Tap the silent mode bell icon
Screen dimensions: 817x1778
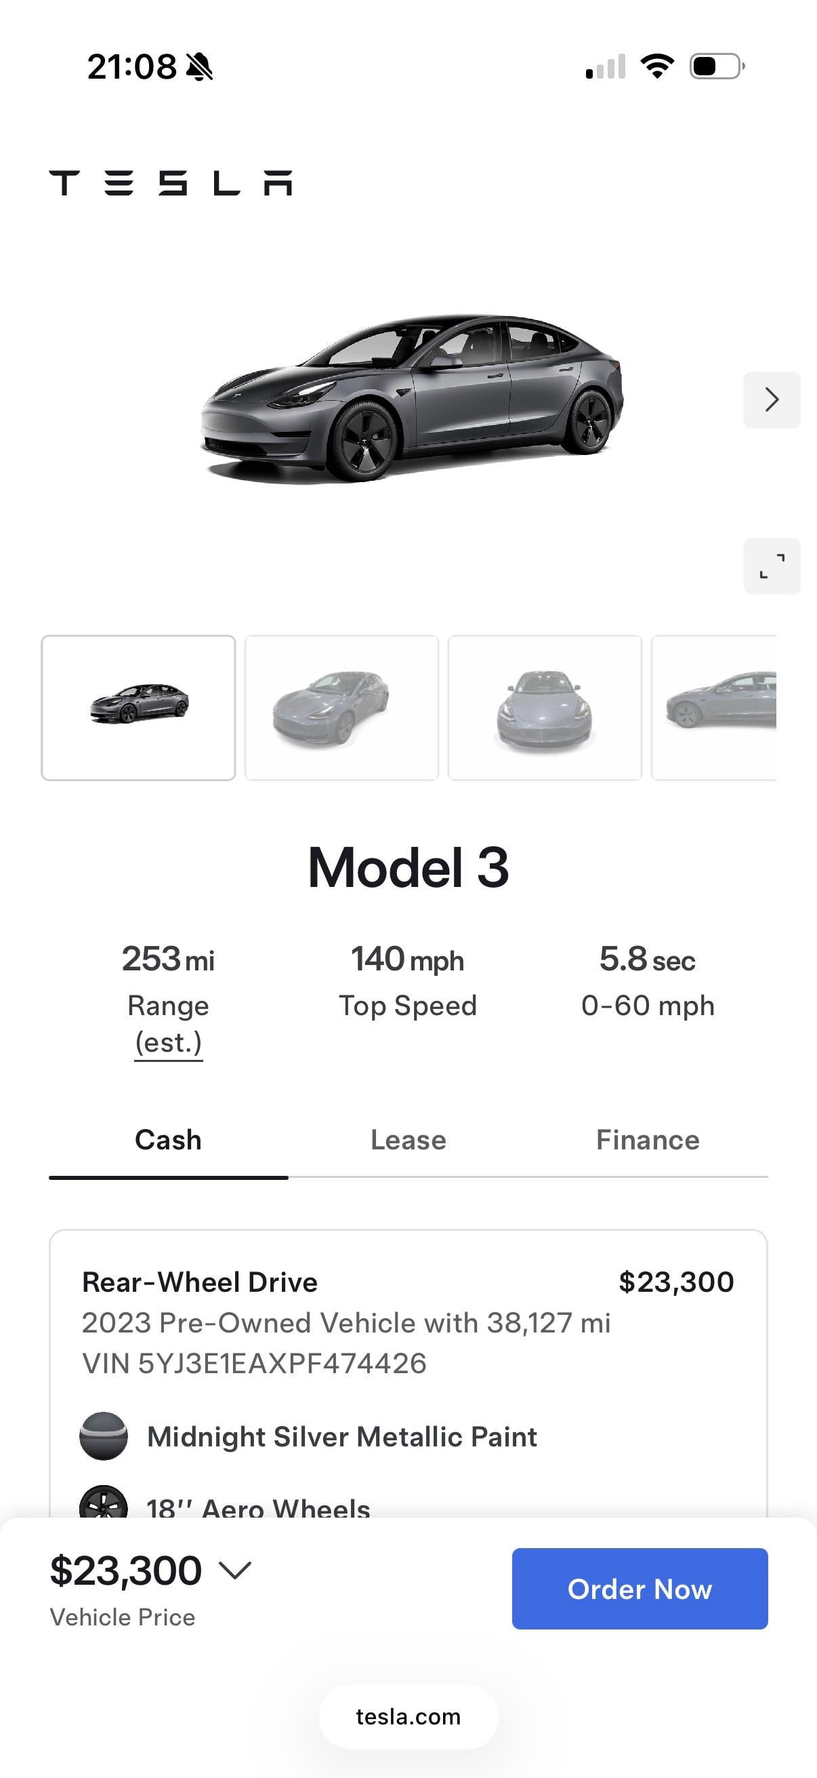200,67
